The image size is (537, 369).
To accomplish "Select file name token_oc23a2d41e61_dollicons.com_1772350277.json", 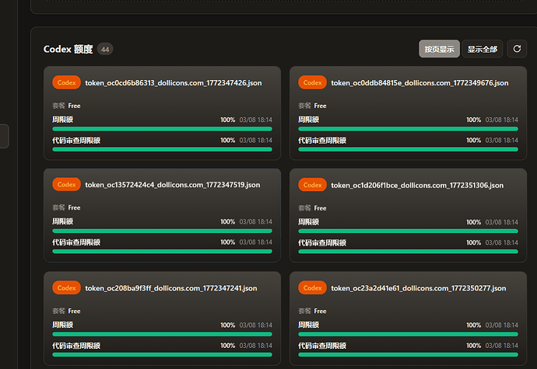I will click(418, 288).
